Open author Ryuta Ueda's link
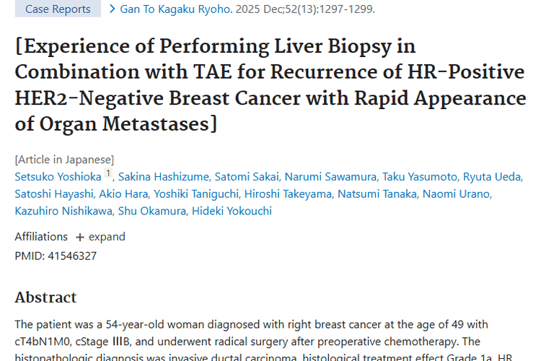 [492, 177]
